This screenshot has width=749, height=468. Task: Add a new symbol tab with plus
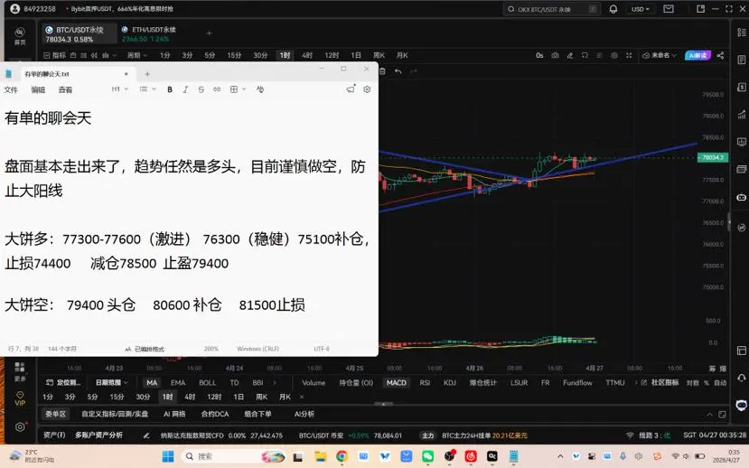click(209, 33)
